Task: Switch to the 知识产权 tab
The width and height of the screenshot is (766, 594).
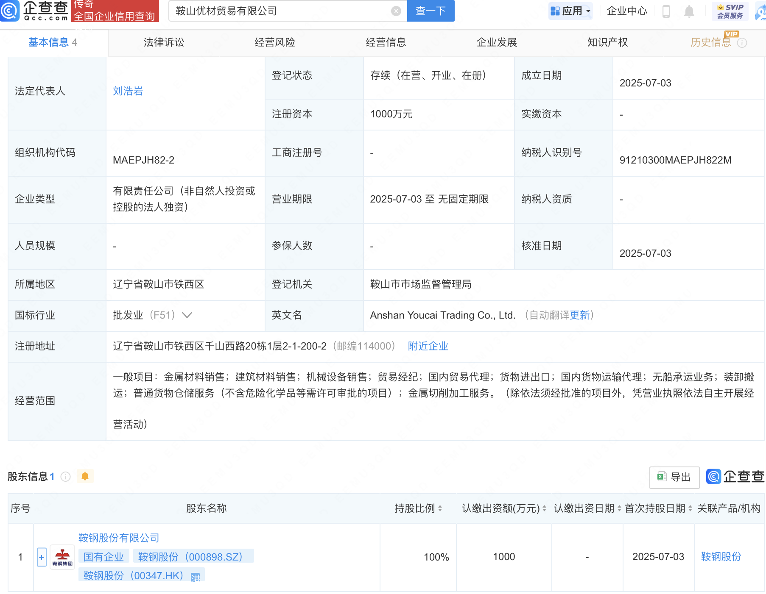Action: (x=607, y=42)
